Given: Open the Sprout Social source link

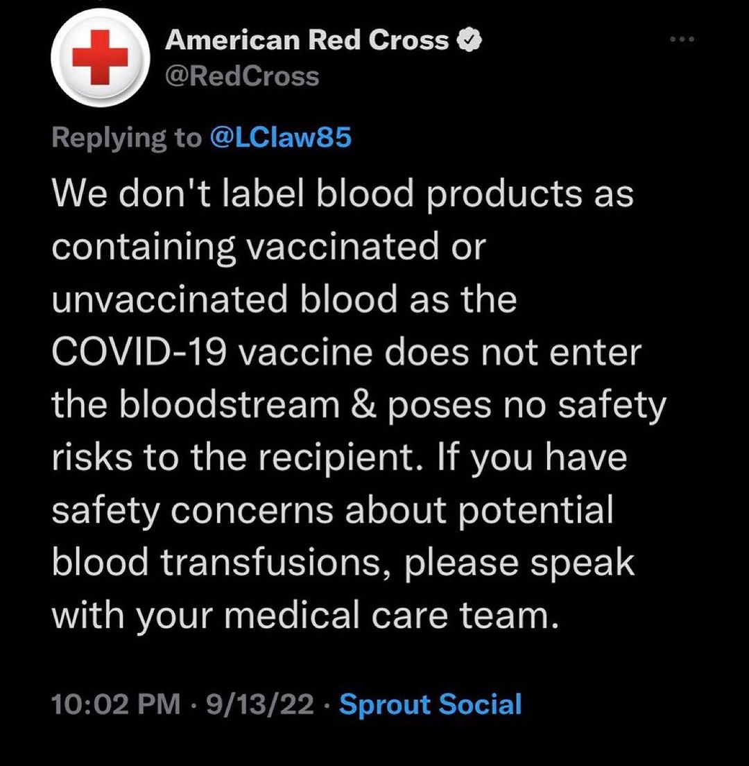Looking at the screenshot, I should point(431,704).
